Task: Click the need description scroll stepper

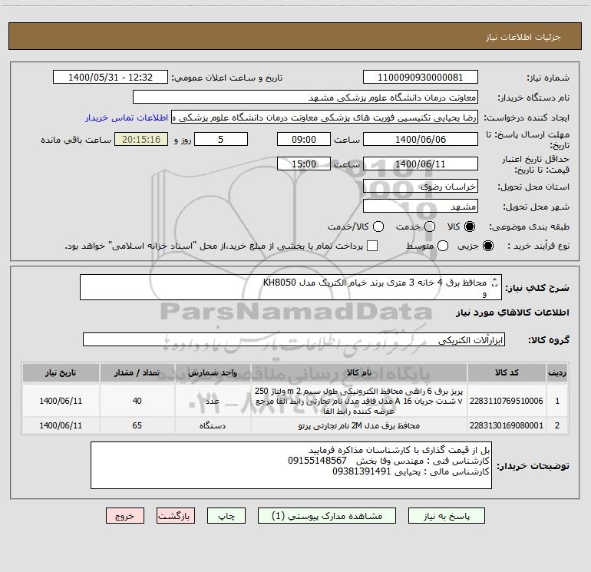Action: click(x=495, y=282)
